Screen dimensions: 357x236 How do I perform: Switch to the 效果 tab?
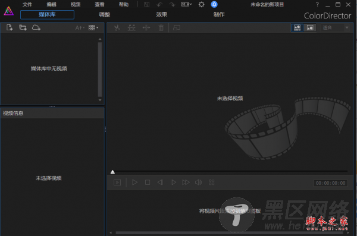pyautogui.click(x=162, y=15)
